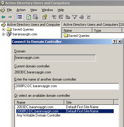This screenshot has height=127, width=124.
Task: Click the Forward arrow toolbar icon
Action: 10,17
